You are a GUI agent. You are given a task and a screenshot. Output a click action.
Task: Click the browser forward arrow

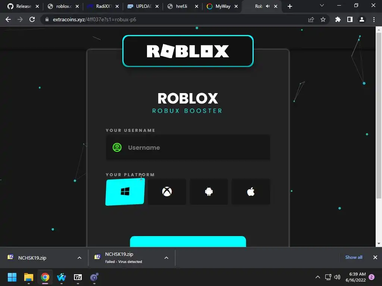(x=20, y=19)
